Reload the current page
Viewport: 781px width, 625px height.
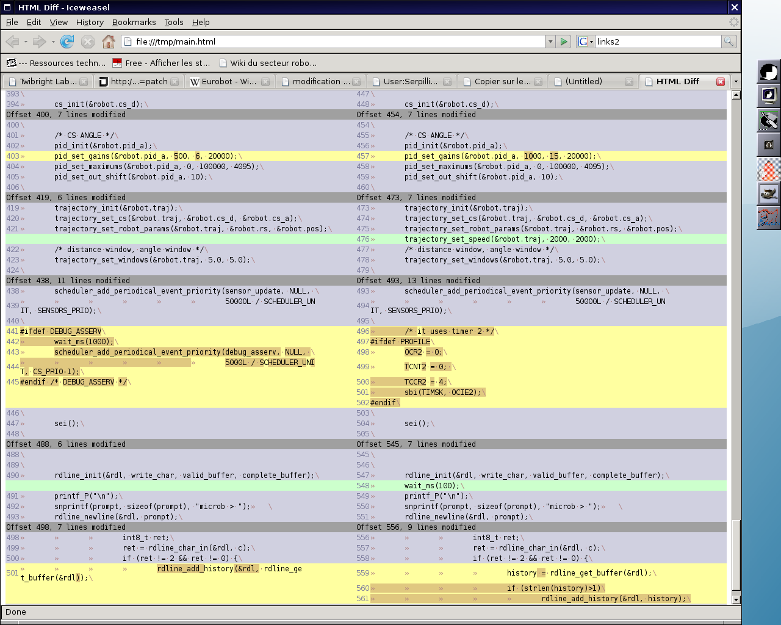[x=67, y=42]
